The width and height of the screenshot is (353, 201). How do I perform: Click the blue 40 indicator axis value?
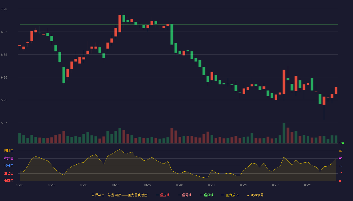(x=341, y=166)
